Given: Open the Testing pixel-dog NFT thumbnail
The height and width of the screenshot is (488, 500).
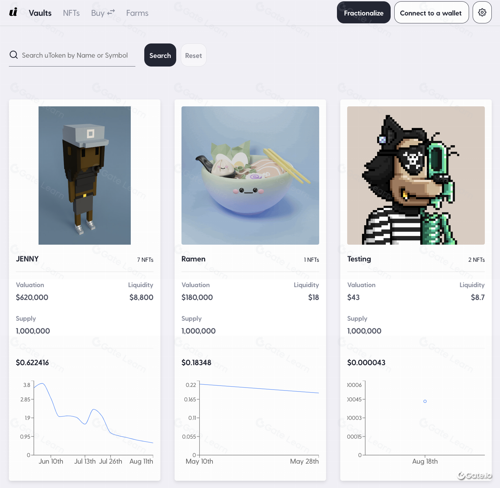Looking at the screenshot, I should tap(416, 176).
